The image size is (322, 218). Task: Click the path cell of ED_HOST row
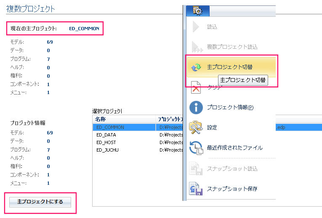tap(171, 142)
